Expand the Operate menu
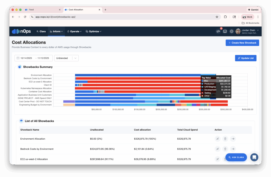 74,31
